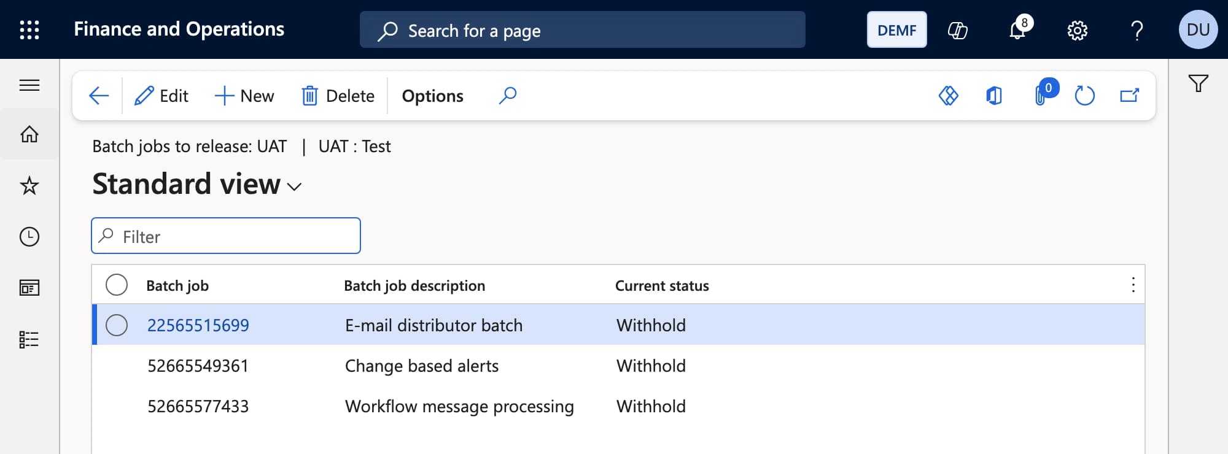Open in Microsoft Office icon

994,96
